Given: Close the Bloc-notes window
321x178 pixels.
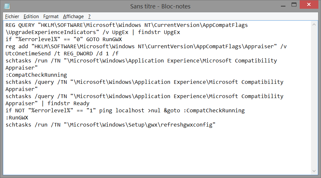Looking at the screenshot, I should click(x=309, y=5).
